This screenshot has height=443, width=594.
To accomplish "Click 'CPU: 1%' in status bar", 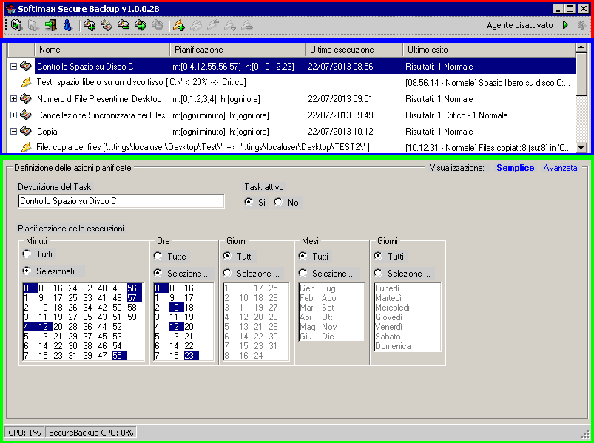I will click(24, 432).
